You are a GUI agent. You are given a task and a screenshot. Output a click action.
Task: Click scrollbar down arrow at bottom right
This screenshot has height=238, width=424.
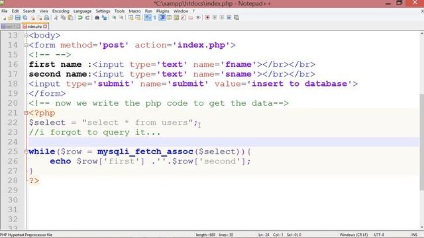point(421,227)
